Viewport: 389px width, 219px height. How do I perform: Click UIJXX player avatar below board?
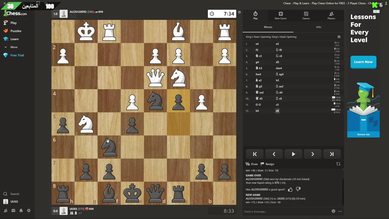(64, 211)
